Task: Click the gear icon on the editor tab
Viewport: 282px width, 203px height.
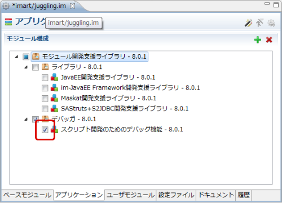Action: pyautogui.click(x=6, y=6)
